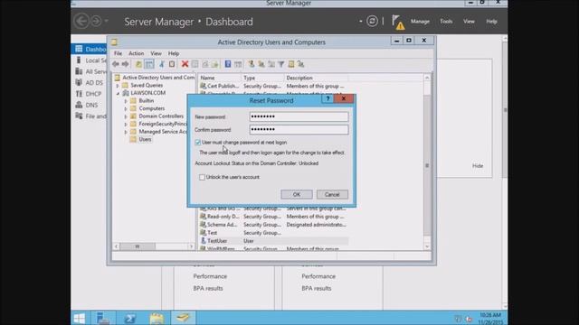Select the Schema Admins group row
579x325 pixels.
273,225
